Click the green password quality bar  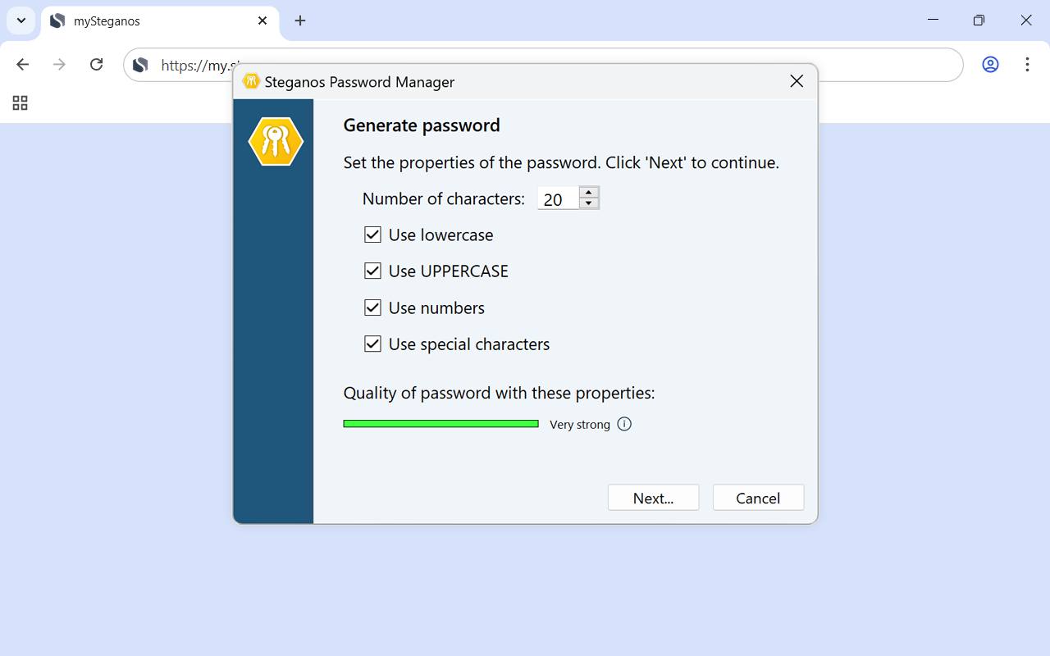[x=441, y=424]
